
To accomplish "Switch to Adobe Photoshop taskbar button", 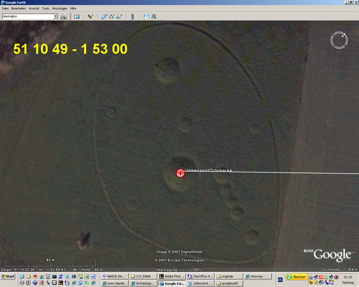I will click(x=171, y=276).
